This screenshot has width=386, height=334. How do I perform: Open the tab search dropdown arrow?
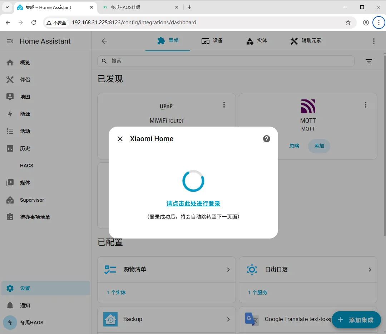coord(7,8)
